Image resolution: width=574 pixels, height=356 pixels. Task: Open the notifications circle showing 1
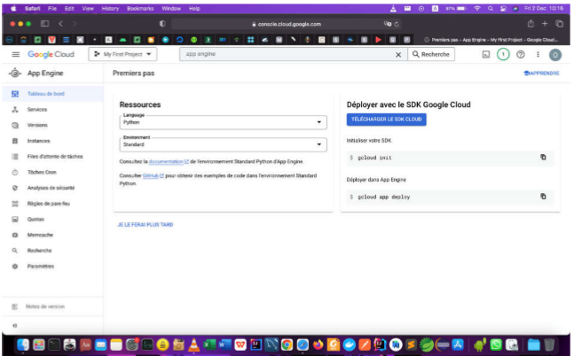point(503,54)
